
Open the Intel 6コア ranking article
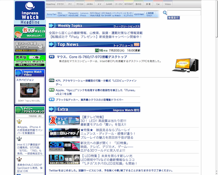30,149
